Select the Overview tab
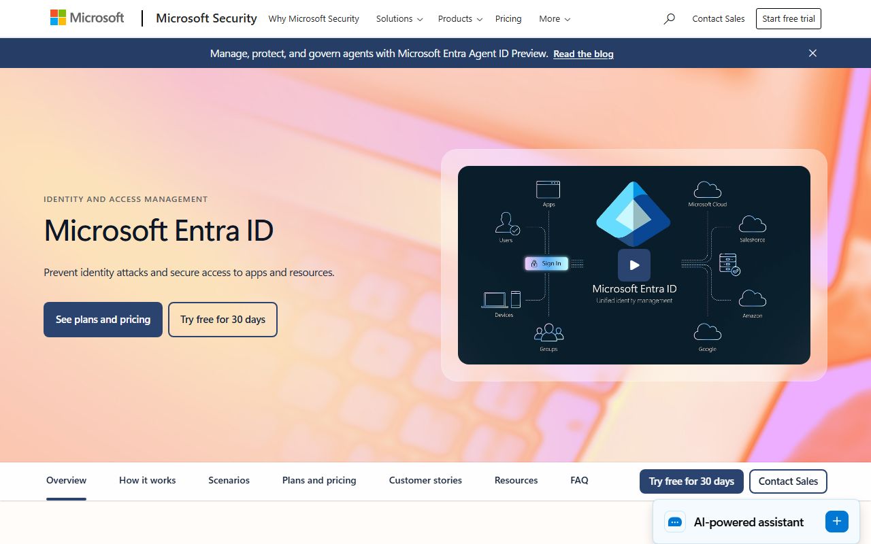The width and height of the screenshot is (871, 544). [x=66, y=480]
